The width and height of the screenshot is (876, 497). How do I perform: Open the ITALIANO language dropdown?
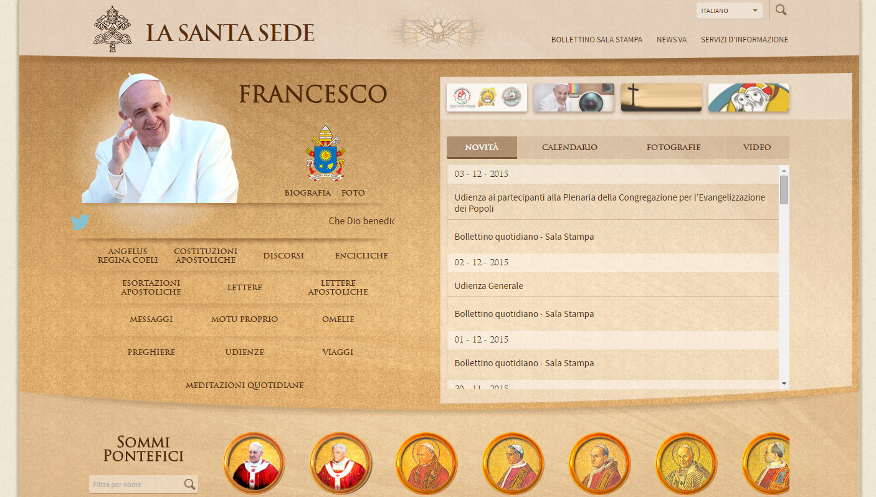tap(729, 11)
